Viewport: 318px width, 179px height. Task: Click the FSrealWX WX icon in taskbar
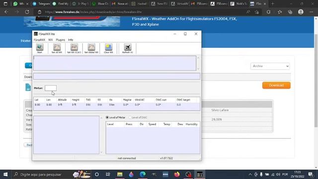pyautogui.click(x=200, y=175)
